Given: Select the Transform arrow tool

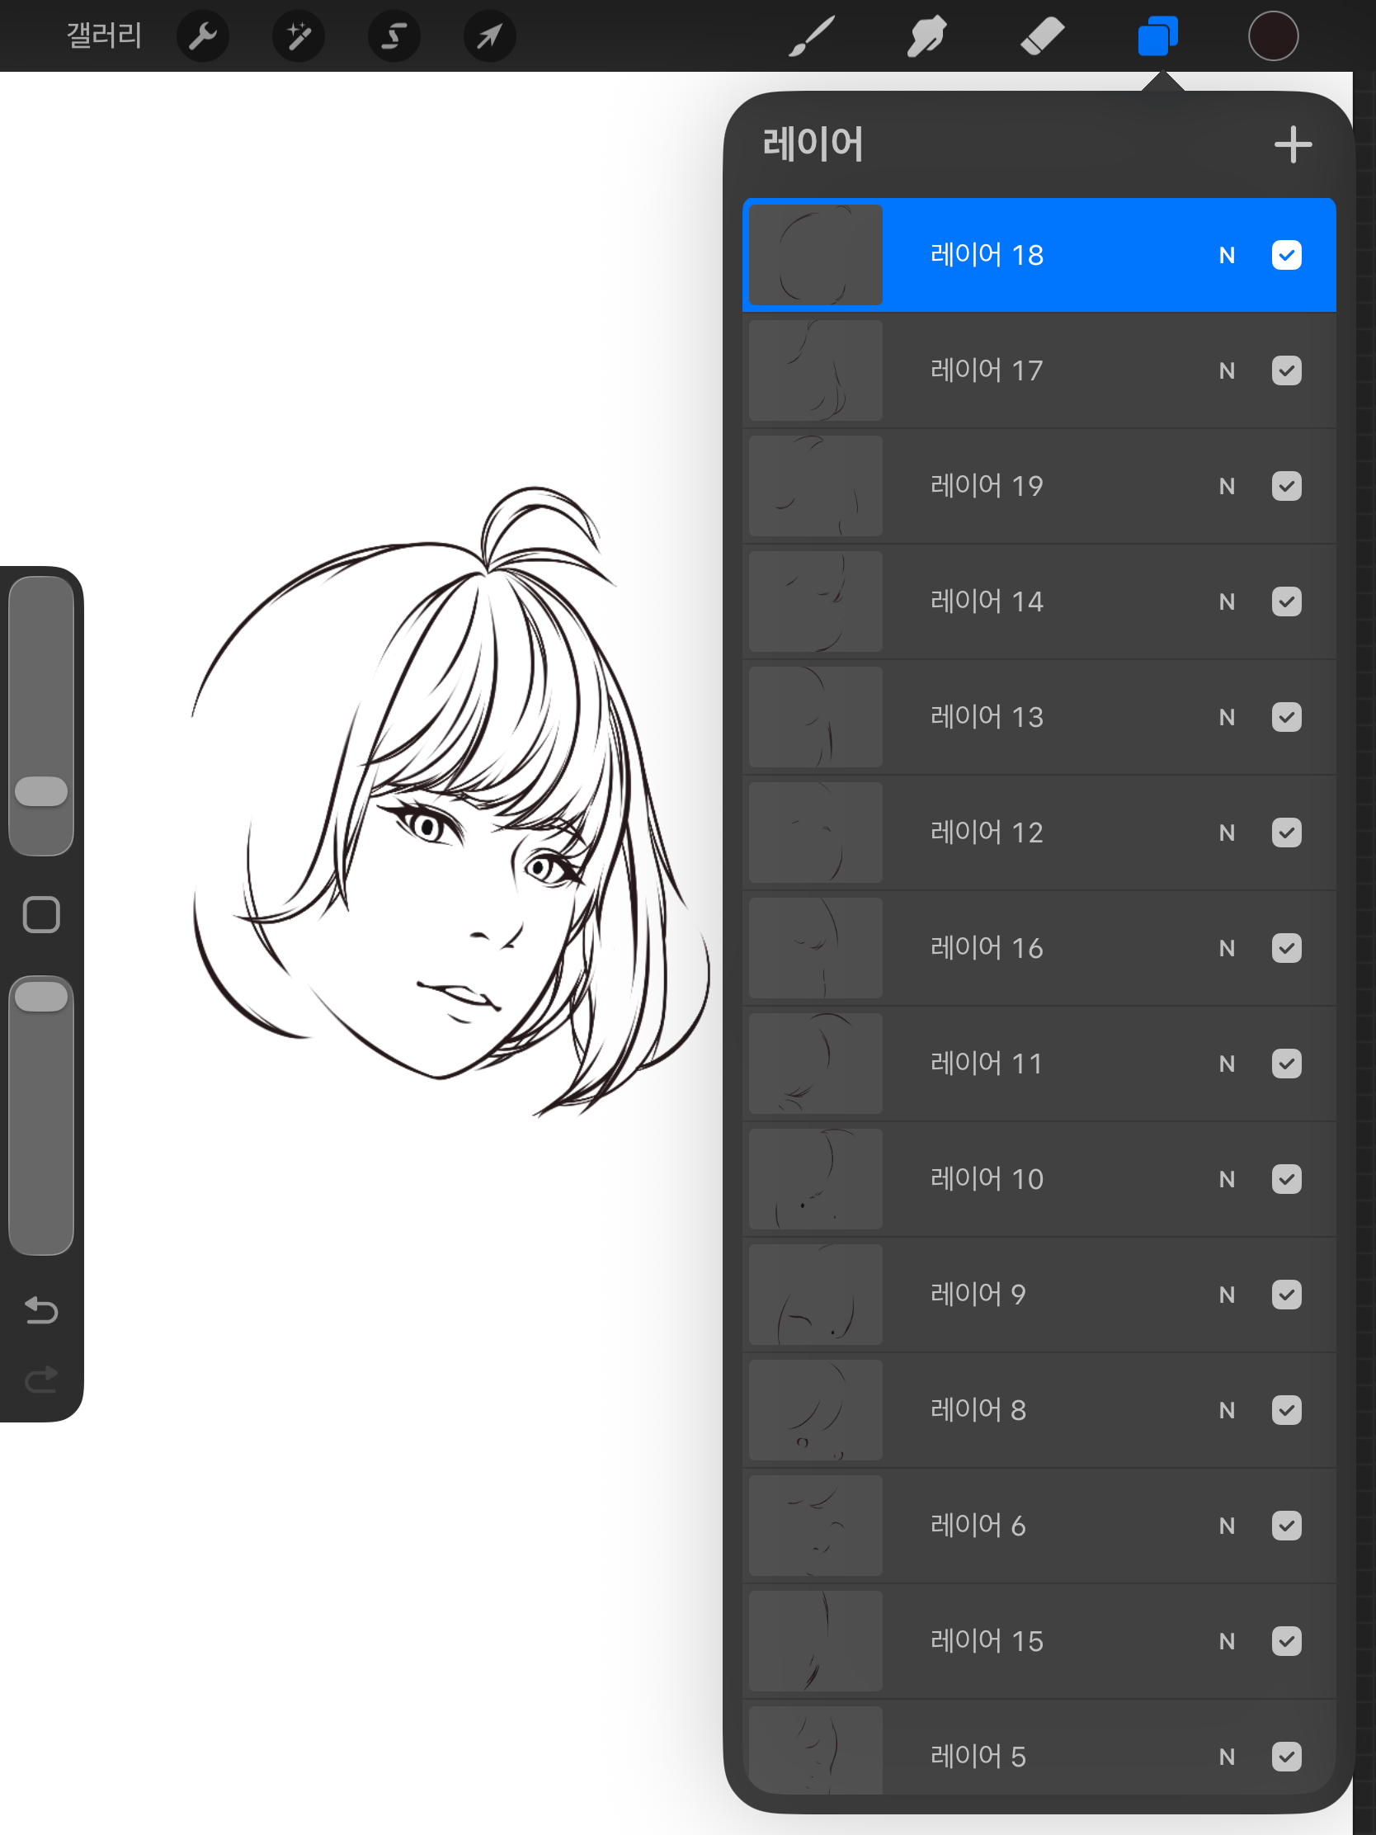Looking at the screenshot, I should 489,36.
